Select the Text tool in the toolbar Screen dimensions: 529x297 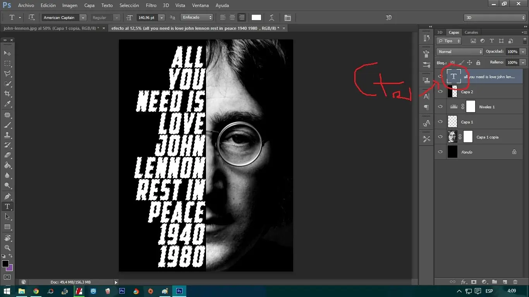coord(7,206)
